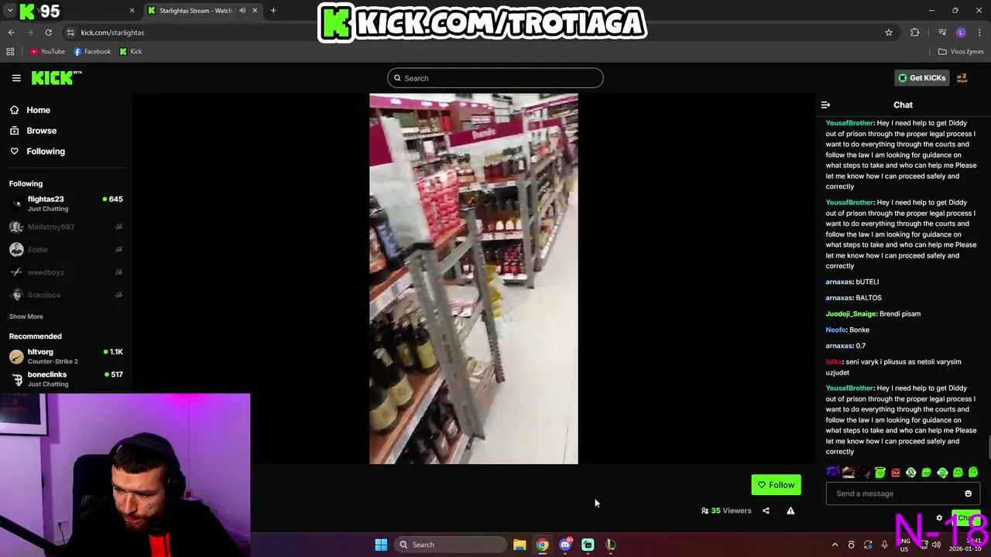Open Chrome from the taskbar

coord(542,545)
